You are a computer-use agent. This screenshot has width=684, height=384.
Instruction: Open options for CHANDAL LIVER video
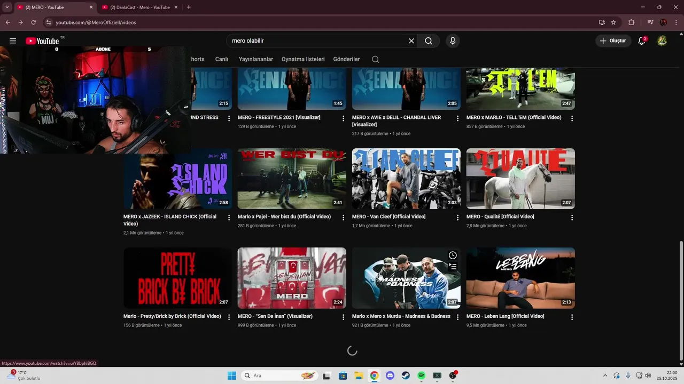click(458, 118)
